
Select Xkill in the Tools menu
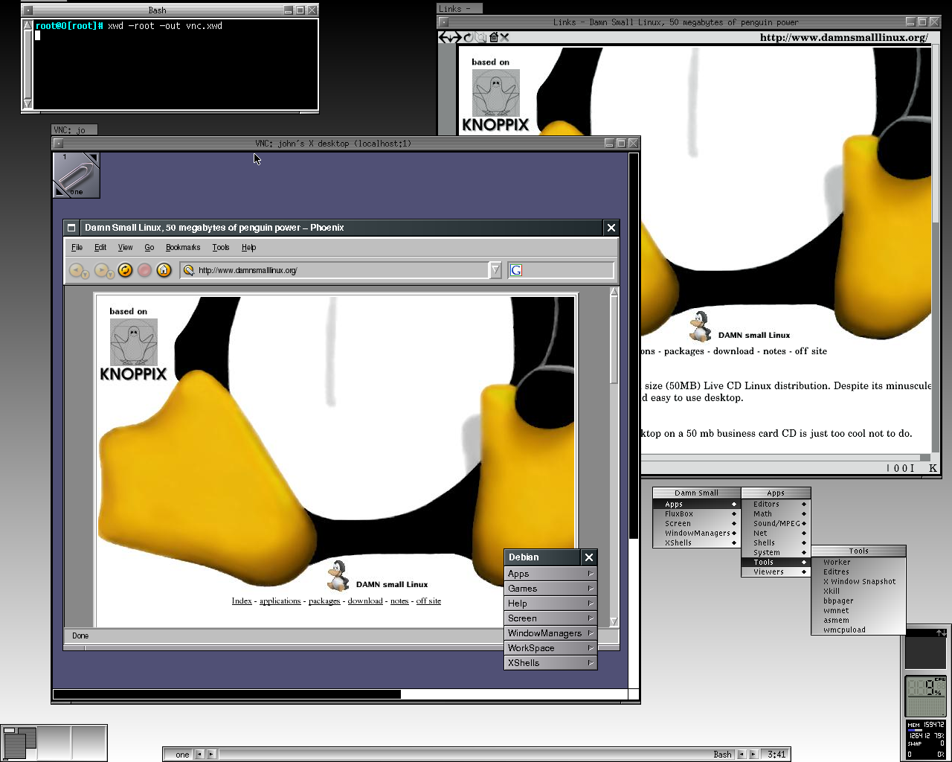coord(859,591)
